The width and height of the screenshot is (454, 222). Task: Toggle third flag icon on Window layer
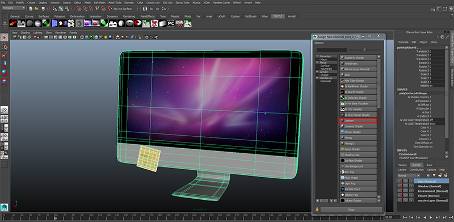point(411,186)
